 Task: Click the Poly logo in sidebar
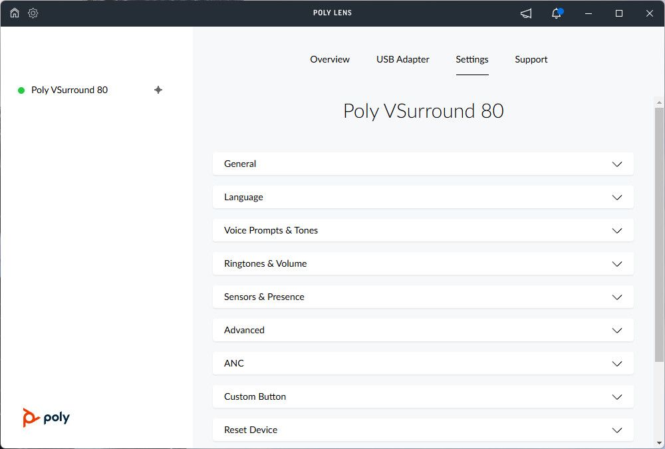tap(46, 418)
